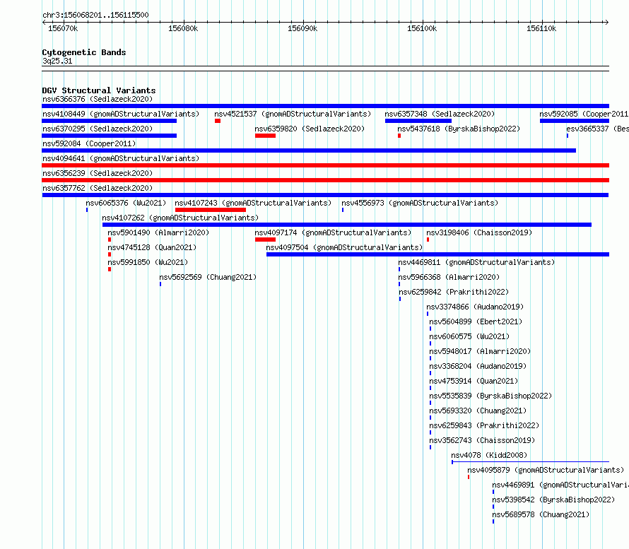
Task: Open nsv4094641 (gnomADStructuralVariants) label
Action: click(121, 158)
